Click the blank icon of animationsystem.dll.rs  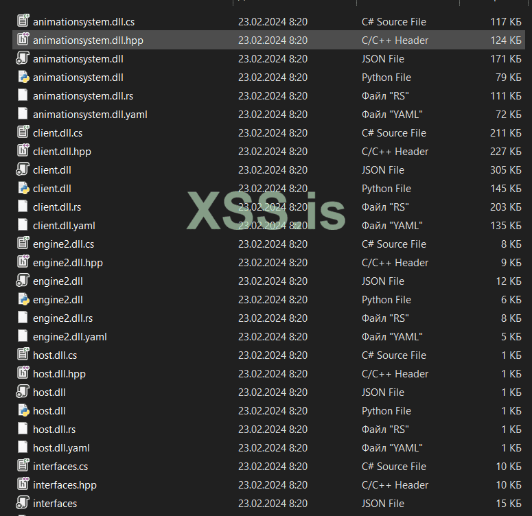[23, 95]
